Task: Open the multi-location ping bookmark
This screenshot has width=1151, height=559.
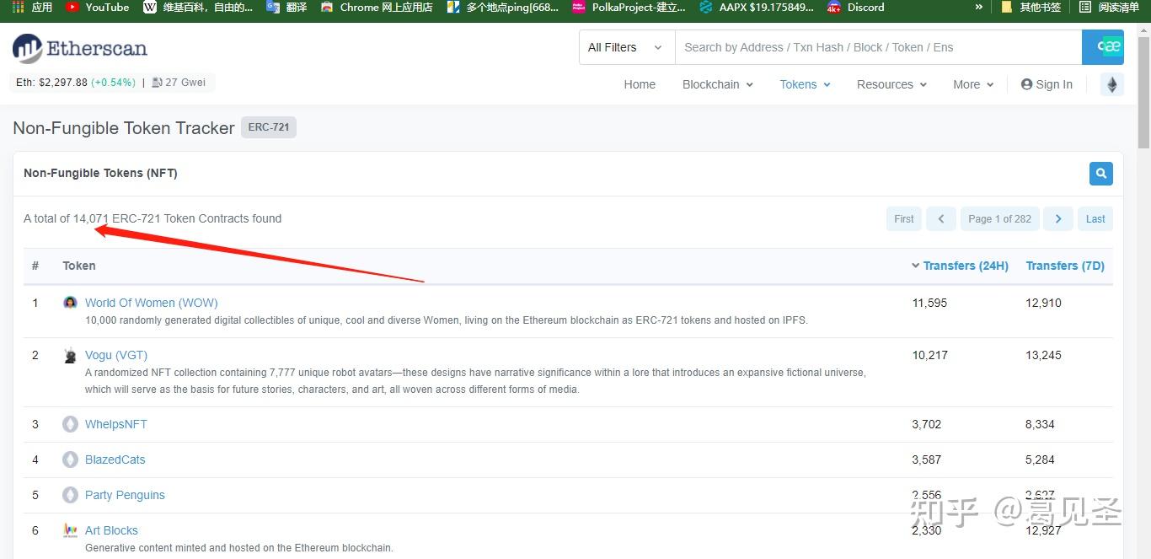Action: pyautogui.click(x=503, y=7)
